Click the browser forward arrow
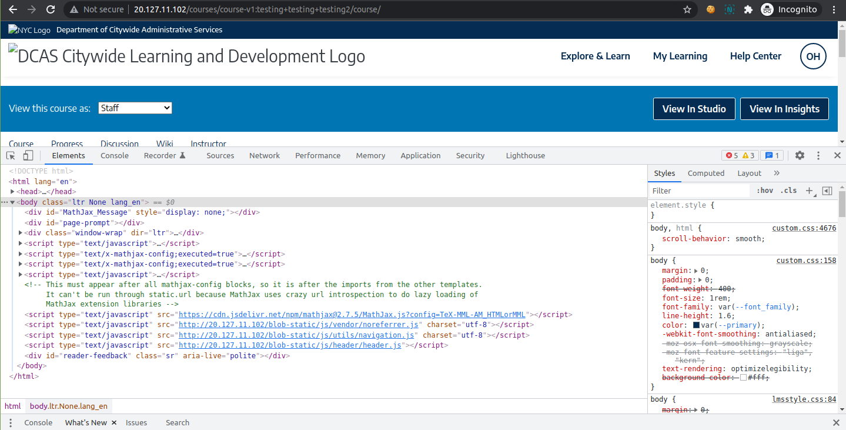846x430 pixels. coord(32,9)
